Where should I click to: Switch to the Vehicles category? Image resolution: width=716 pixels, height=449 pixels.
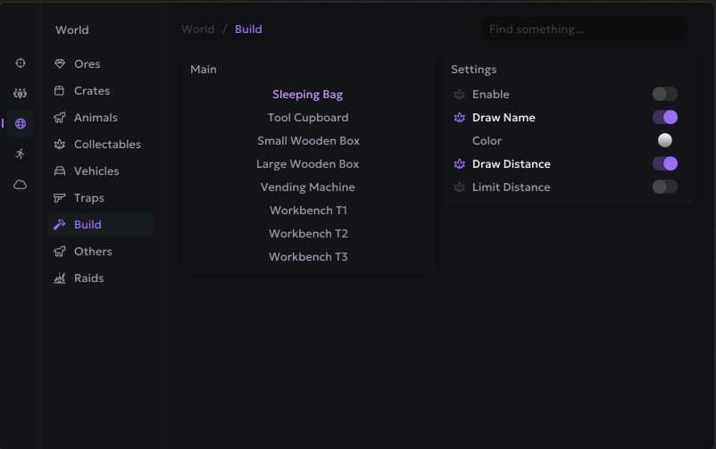click(x=96, y=171)
